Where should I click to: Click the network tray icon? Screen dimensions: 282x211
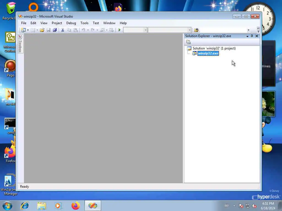(x=248, y=206)
